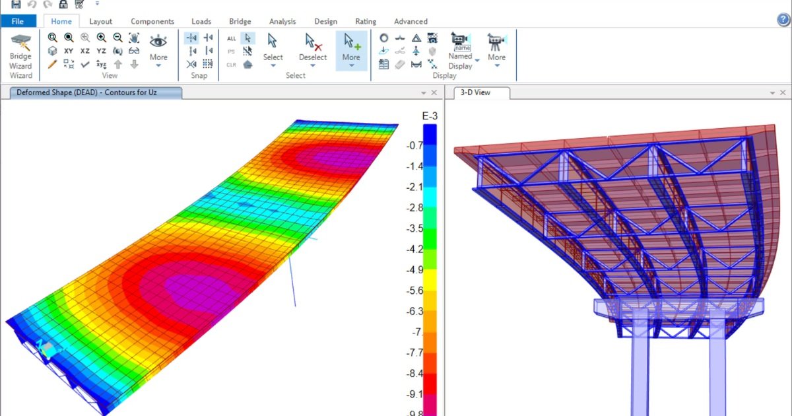This screenshot has width=792, height=416.
Task: Switch to the Analysis ribbon tab
Action: coord(282,21)
